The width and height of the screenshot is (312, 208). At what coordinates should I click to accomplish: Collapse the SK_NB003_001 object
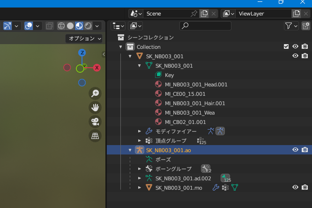[130, 56]
